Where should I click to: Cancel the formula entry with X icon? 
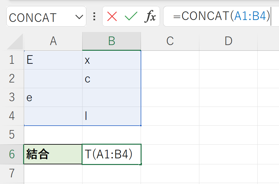pyautogui.click(x=112, y=16)
